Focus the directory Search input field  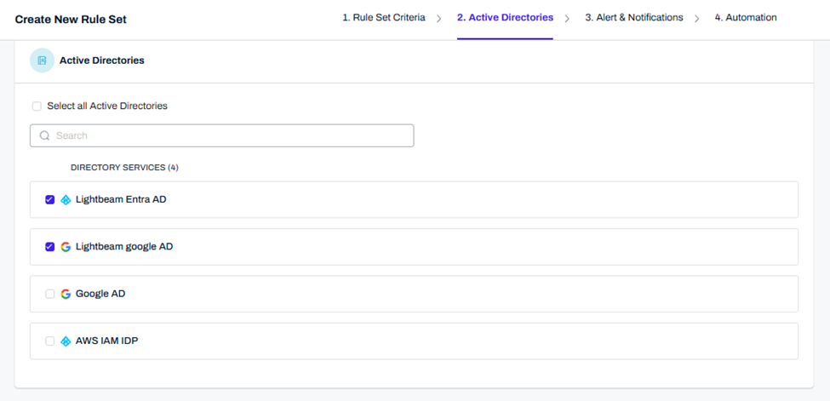(230, 135)
